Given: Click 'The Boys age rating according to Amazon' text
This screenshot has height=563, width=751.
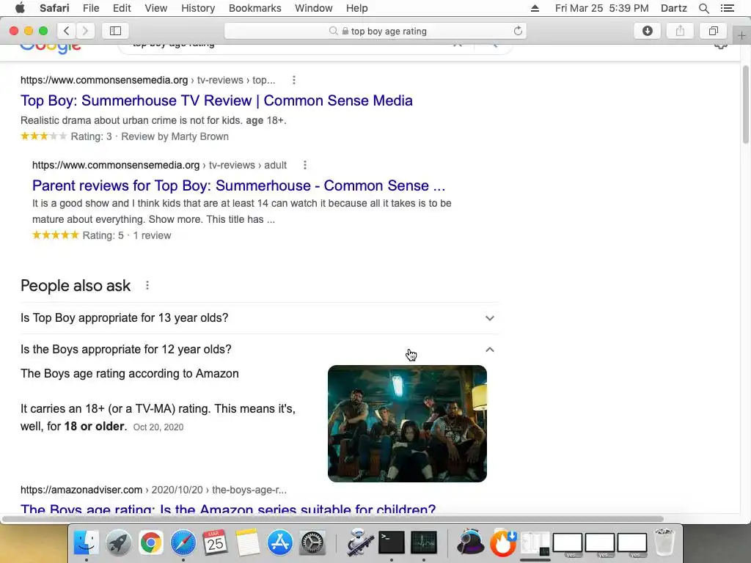Looking at the screenshot, I should coord(129,373).
